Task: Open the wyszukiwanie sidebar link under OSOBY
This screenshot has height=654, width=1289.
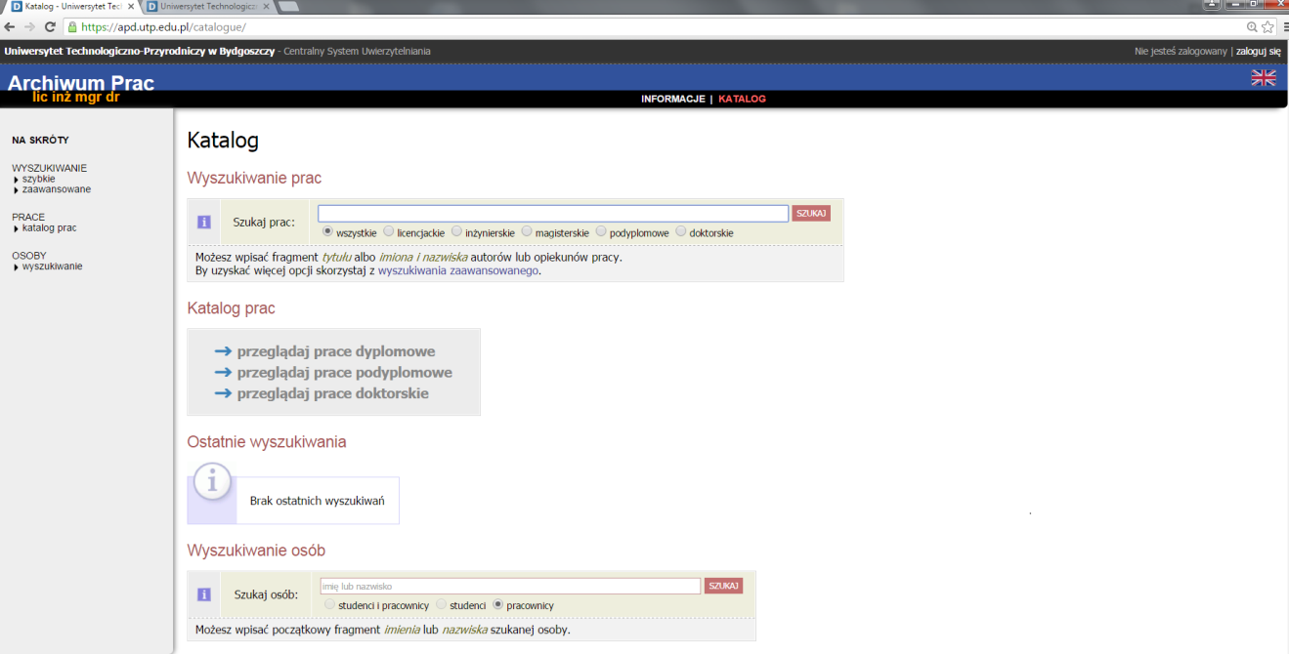Action: point(52,266)
